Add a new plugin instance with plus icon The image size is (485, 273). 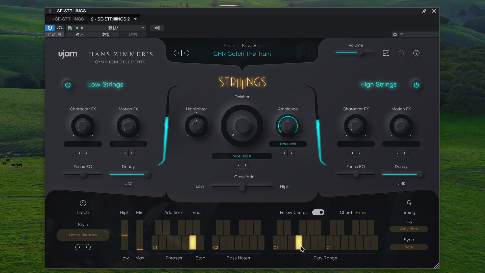[50, 11]
